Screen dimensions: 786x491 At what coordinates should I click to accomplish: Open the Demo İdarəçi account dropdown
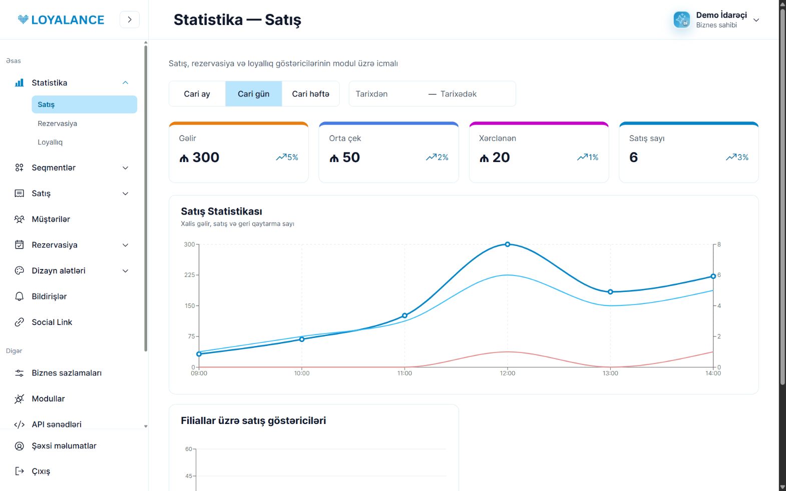click(x=756, y=20)
